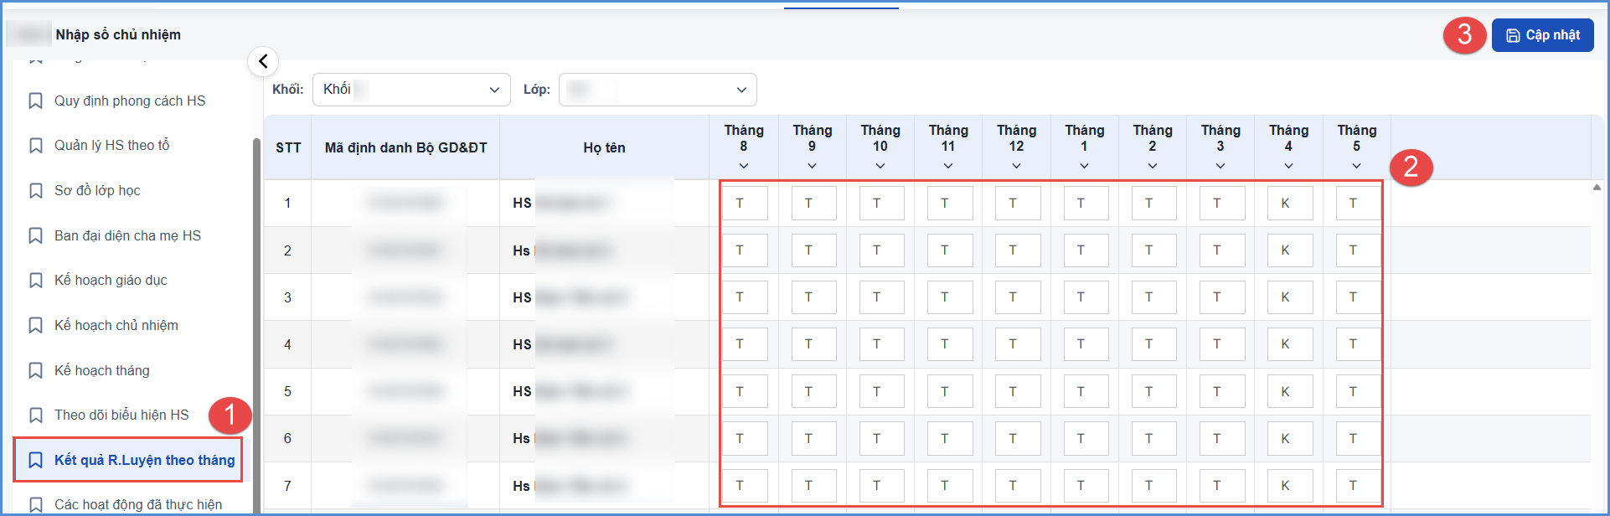Click the Mã định danh Bộ GD&ĐT header
This screenshot has width=1610, height=516.
tap(405, 148)
